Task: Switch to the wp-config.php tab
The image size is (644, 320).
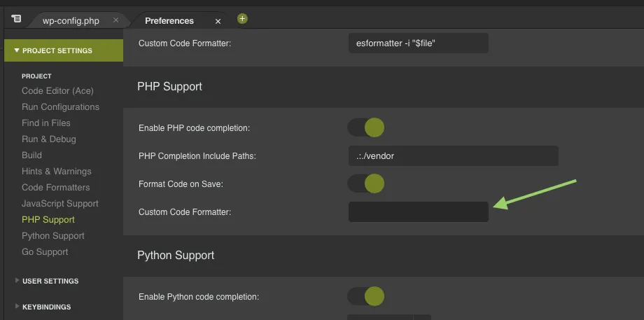Action: 71,20
